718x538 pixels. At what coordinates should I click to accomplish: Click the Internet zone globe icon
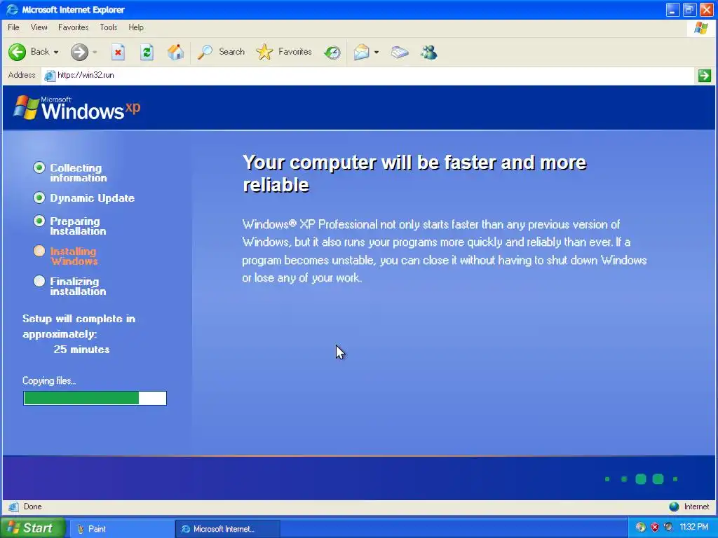pos(674,507)
